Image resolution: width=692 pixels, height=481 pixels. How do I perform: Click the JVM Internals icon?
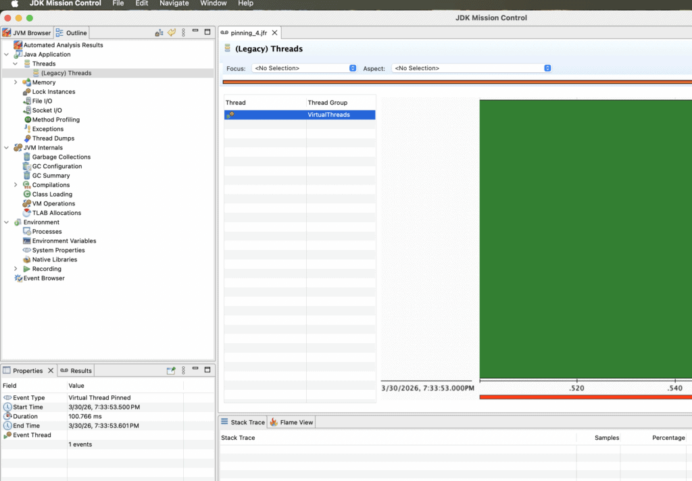click(18, 147)
